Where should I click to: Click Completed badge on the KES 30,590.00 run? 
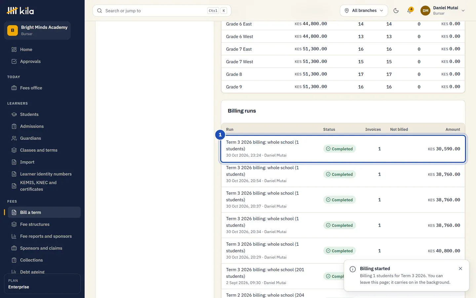tap(339, 149)
